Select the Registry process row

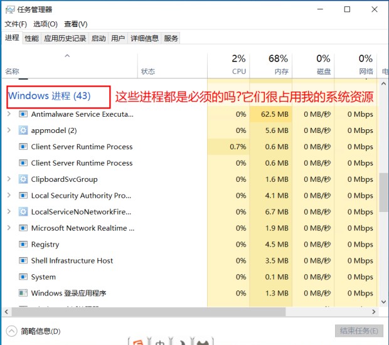click(x=189, y=244)
